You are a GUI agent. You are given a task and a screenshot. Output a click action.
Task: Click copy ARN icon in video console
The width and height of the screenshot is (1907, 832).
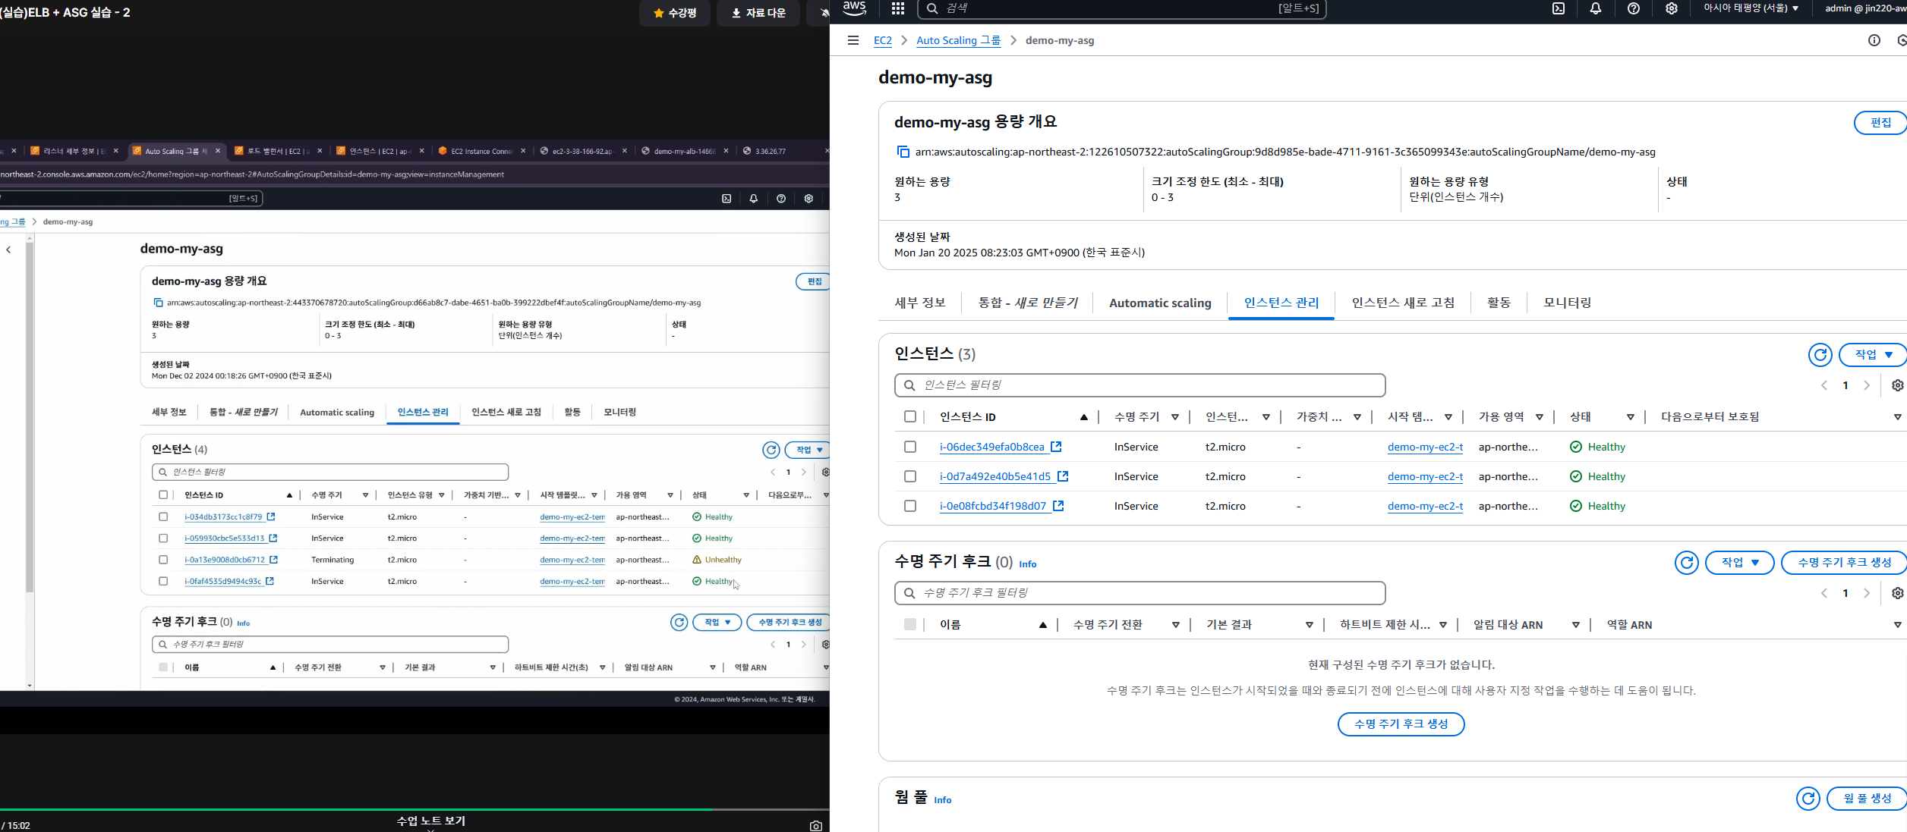pos(159,303)
